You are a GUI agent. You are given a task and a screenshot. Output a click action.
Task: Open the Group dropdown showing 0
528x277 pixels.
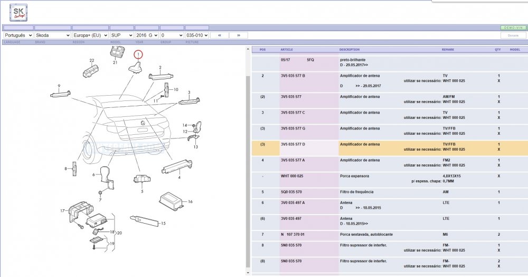point(172,35)
